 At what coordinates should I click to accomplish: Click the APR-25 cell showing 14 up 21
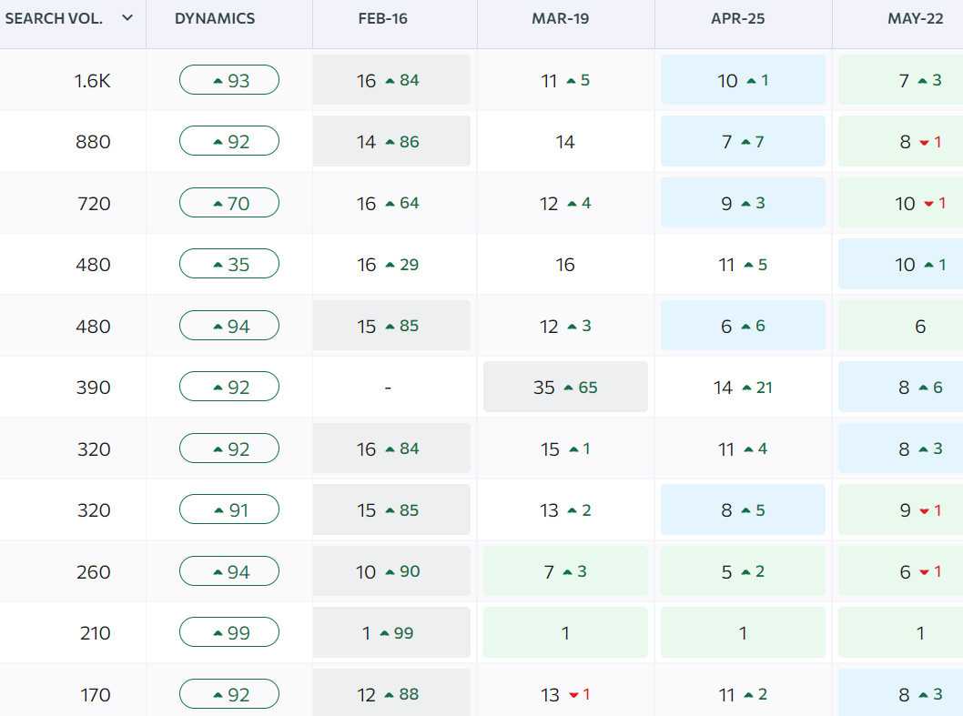coord(743,388)
